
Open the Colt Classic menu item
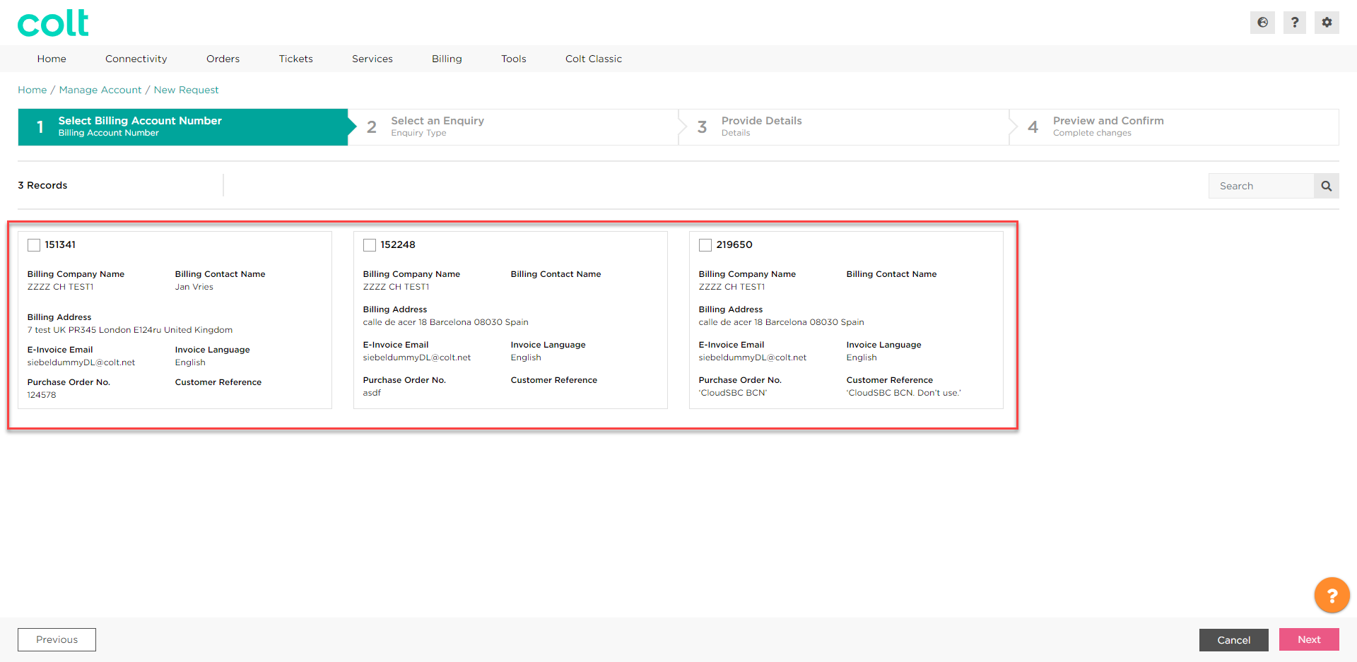(x=593, y=59)
